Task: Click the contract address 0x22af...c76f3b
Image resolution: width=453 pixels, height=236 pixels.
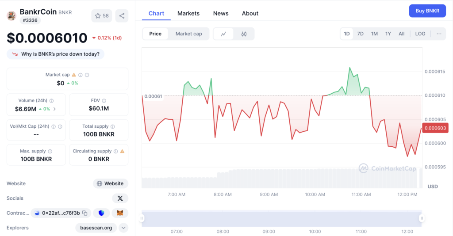Action: tap(61, 213)
